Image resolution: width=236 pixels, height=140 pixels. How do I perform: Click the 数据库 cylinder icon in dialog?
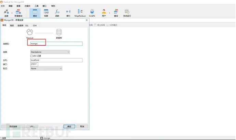click(59, 32)
